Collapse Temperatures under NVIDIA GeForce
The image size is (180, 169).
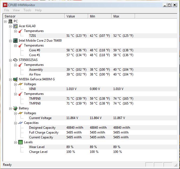point(15,94)
